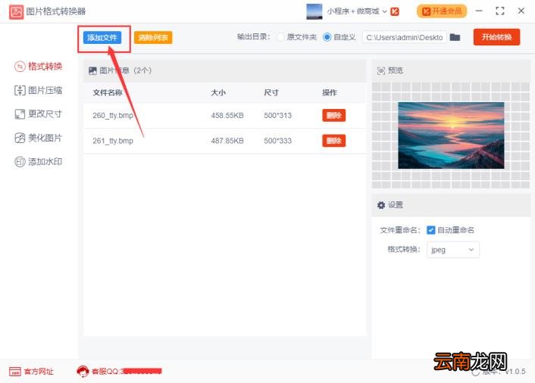535x383 pixels.
Task: Click the 预览 preview panel icon
Action: [x=380, y=70]
